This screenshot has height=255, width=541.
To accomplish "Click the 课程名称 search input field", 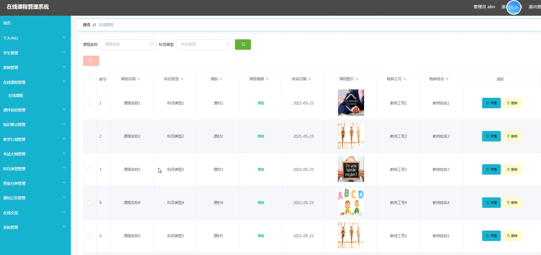I will (x=129, y=45).
